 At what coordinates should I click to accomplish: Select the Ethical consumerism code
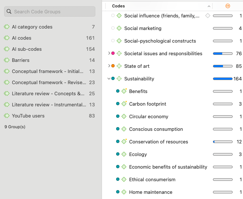(x=152, y=180)
